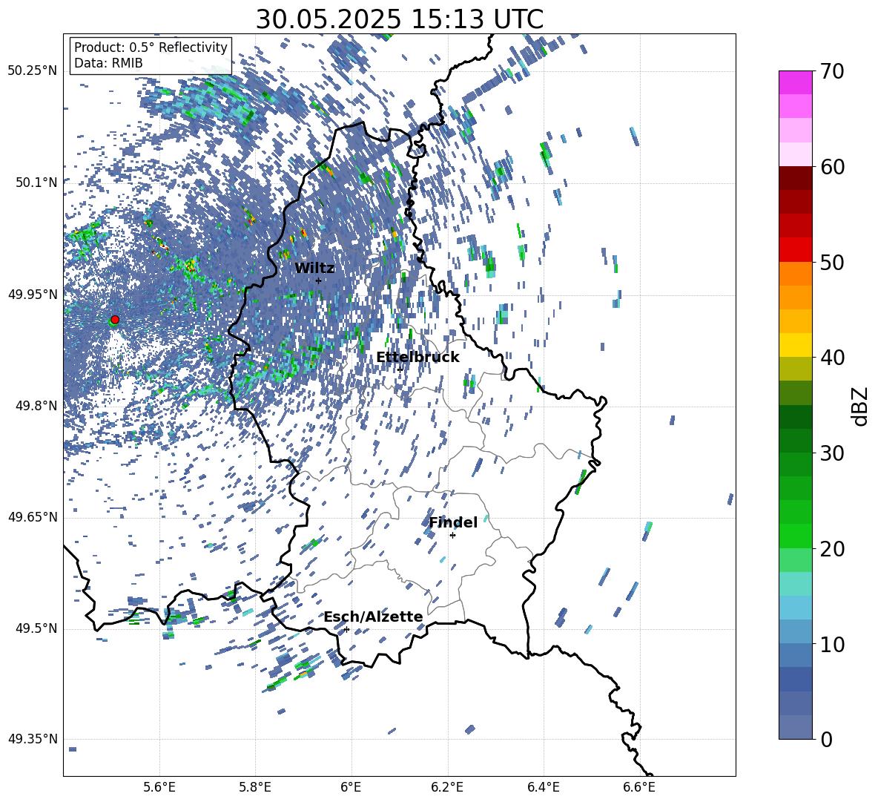Viewport: 878px width, 802px height.
Task: Click the colorbar tick label 50
Action: [x=832, y=263]
